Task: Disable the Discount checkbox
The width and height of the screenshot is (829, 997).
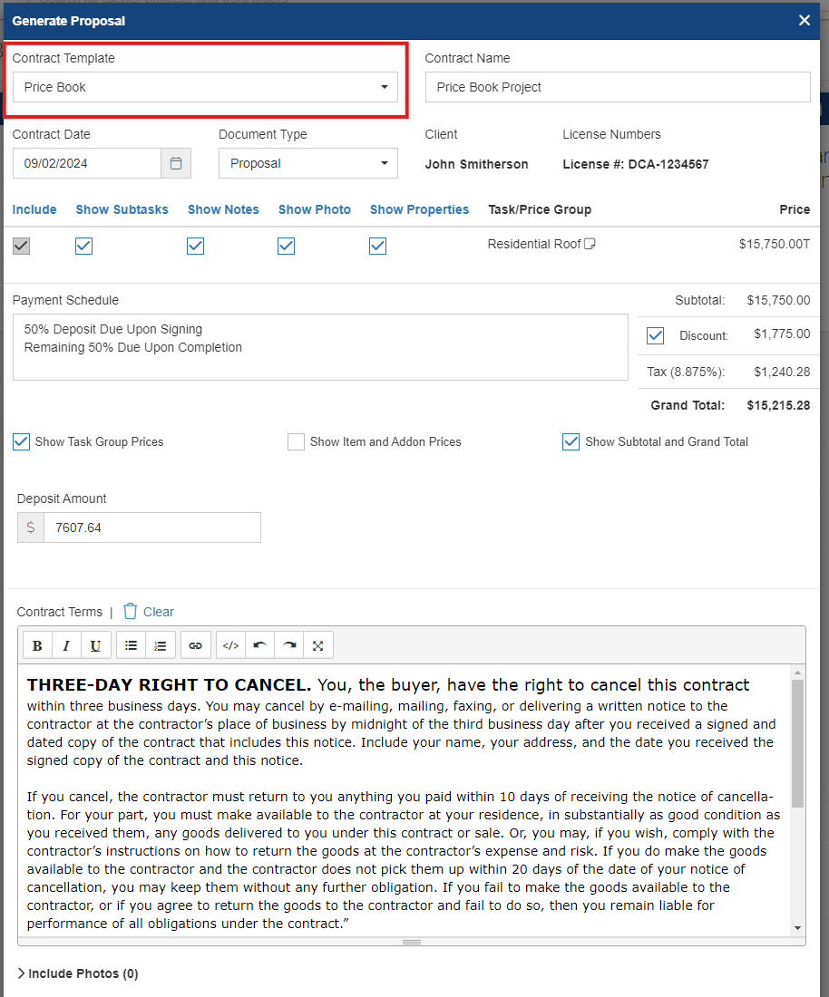Action: [655, 335]
